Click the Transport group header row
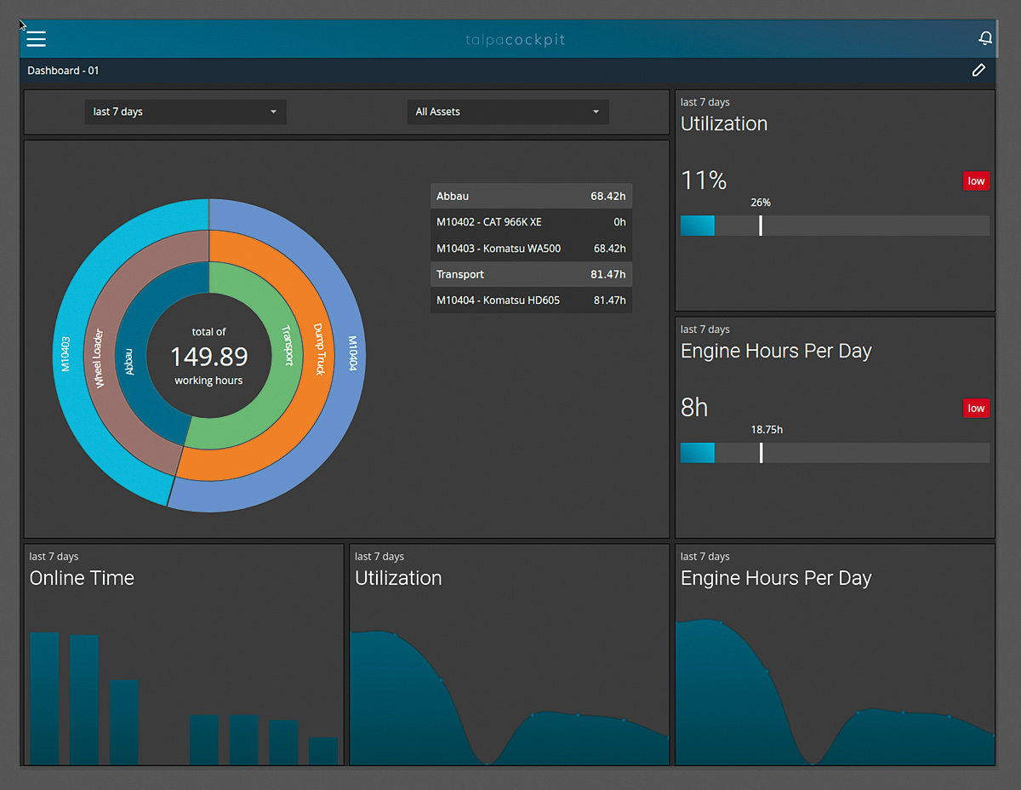Viewport: 1021px width, 790px height. pos(531,274)
